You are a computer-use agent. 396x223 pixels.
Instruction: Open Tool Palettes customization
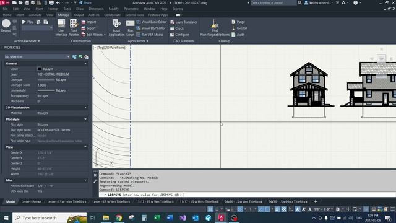click(74, 28)
